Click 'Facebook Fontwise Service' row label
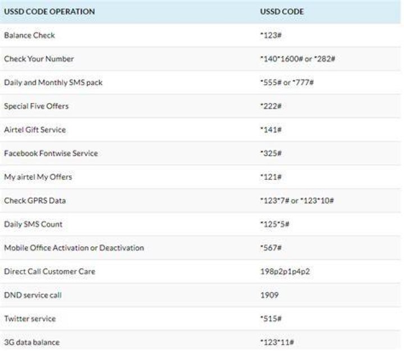 51,154
